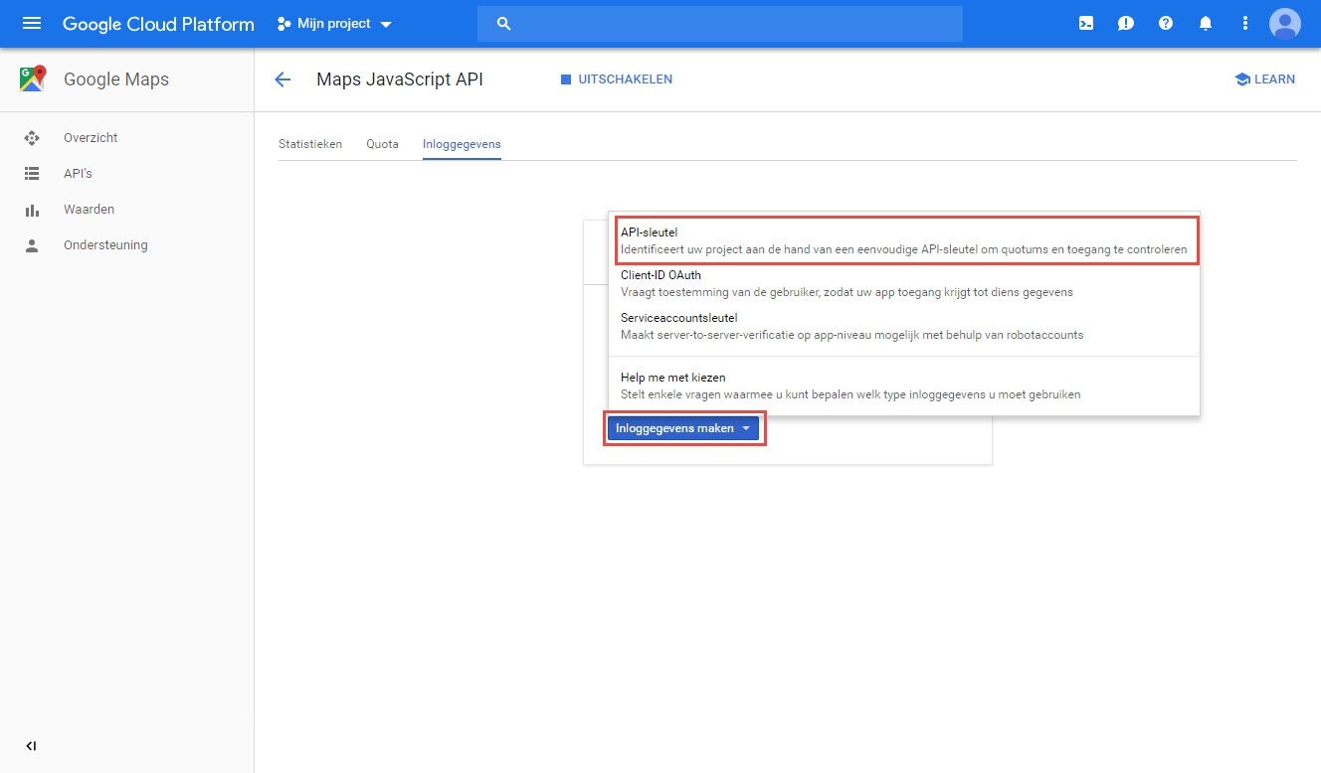Screen dimensions: 1321x773
Task: Select API-sleutel from the credentials menu
Action: 905,239
